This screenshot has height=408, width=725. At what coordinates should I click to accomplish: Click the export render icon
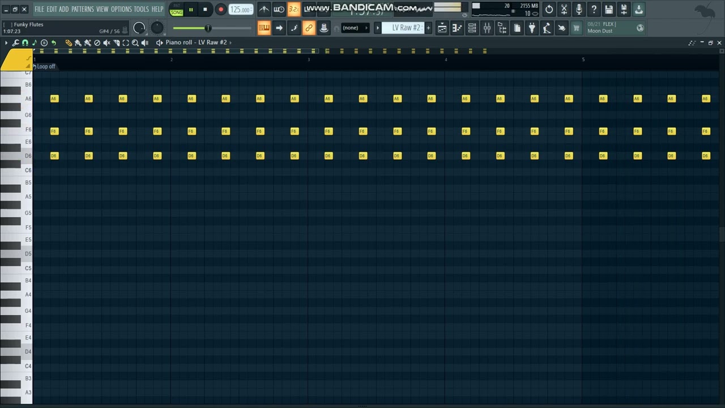(638, 9)
